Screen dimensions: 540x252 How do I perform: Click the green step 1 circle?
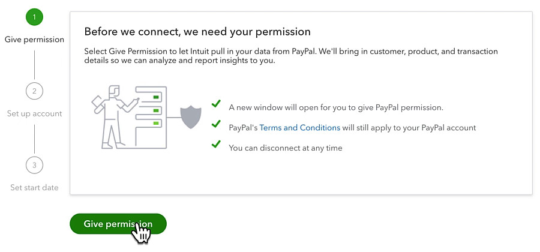pyautogui.click(x=34, y=17)
